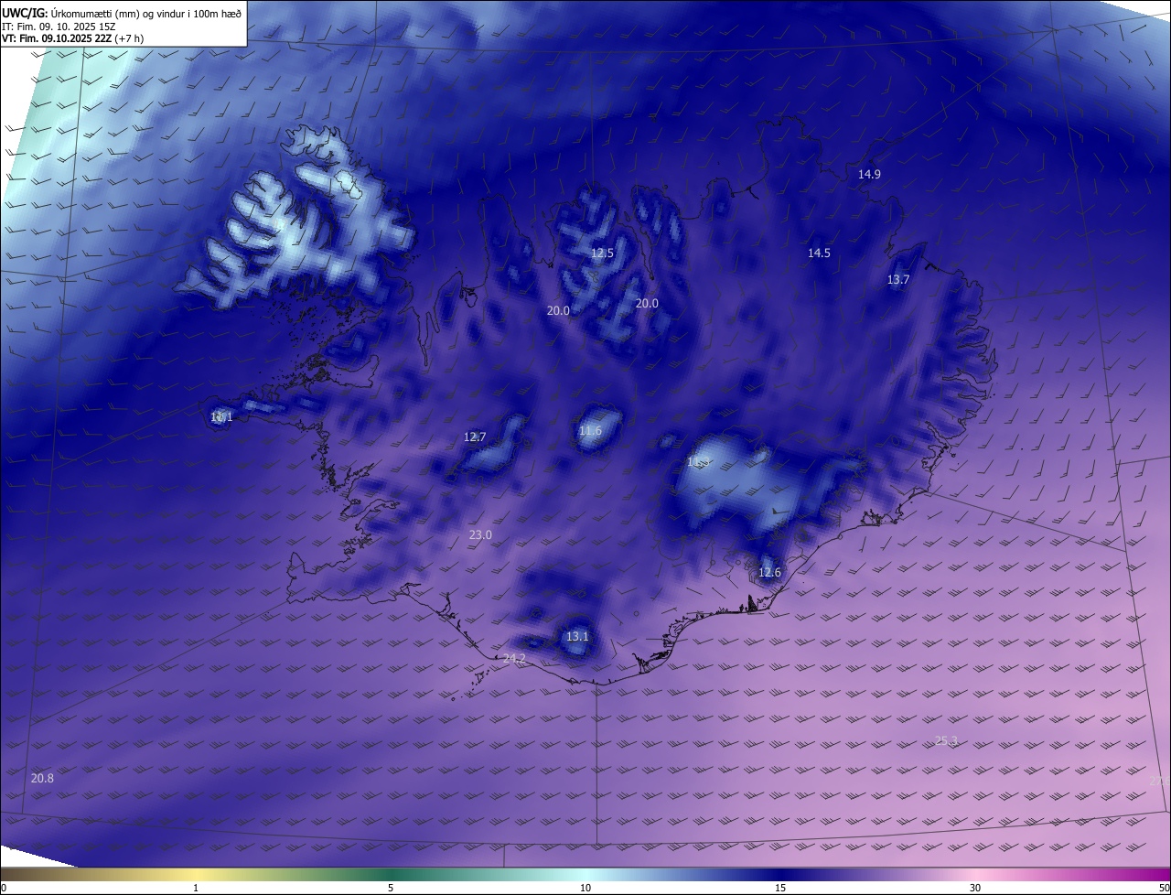
Task: Click the 11.6 value label
Action: 590,430
